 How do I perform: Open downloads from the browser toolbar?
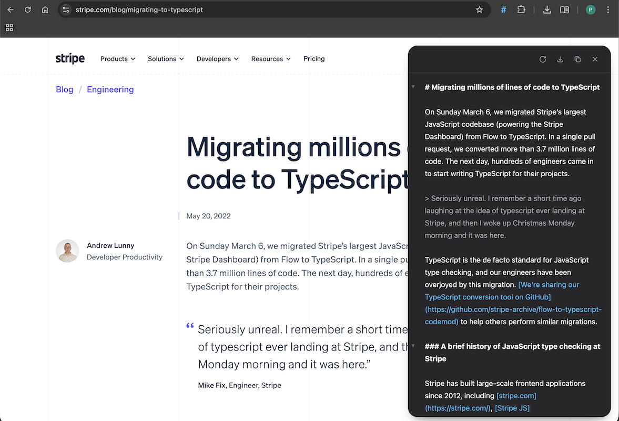[547, 9]
